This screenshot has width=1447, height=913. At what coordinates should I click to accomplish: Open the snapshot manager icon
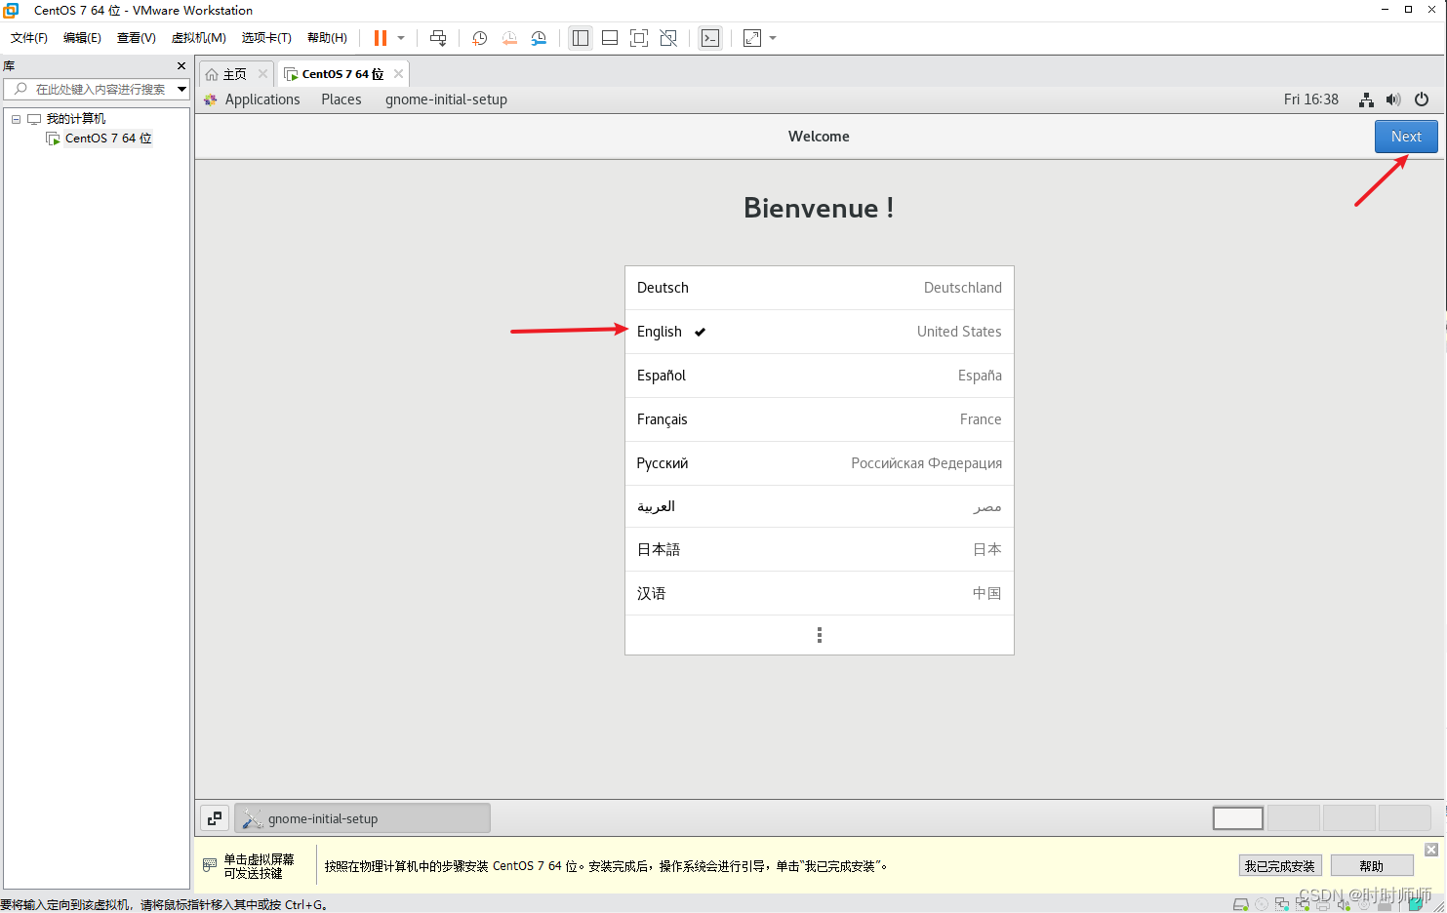click(x=539, y=38)
